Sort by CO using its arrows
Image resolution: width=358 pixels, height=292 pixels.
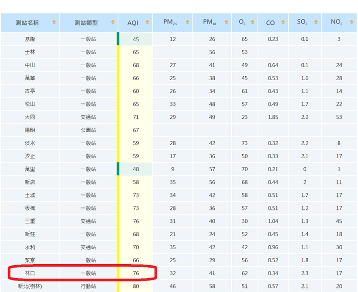[x=283, y=22]
